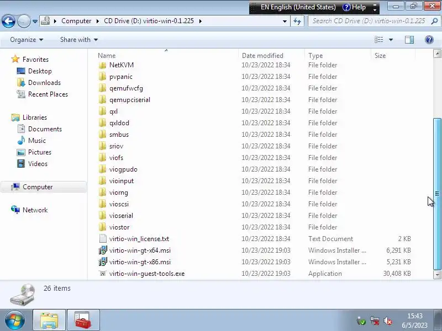Click the file list vertical scrollbar thumb

(x=437, y=194)
